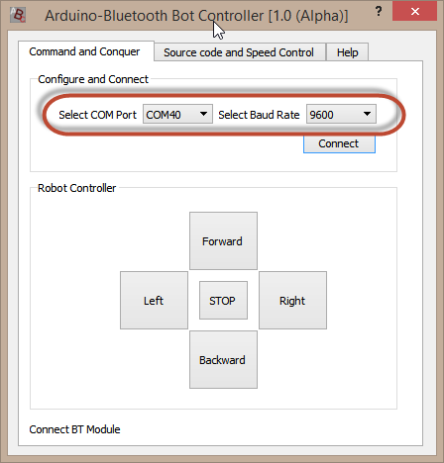The image size is (444, 463).
Task: Click the Backward button
Action: pos(223,360)
